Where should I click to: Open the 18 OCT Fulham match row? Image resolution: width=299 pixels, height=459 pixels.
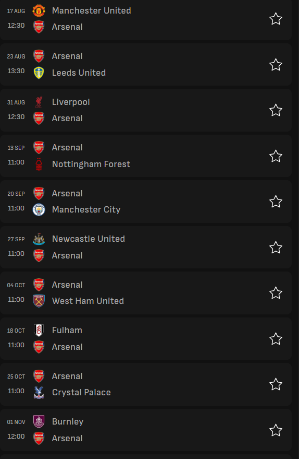pos(146,339)
